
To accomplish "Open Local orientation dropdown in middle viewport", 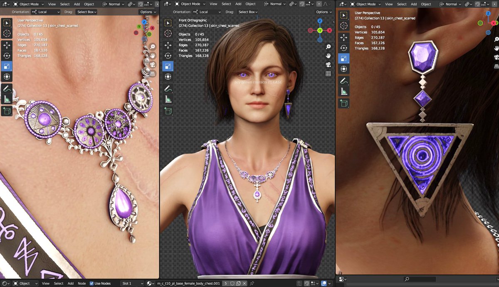I will tap(207, 12).
